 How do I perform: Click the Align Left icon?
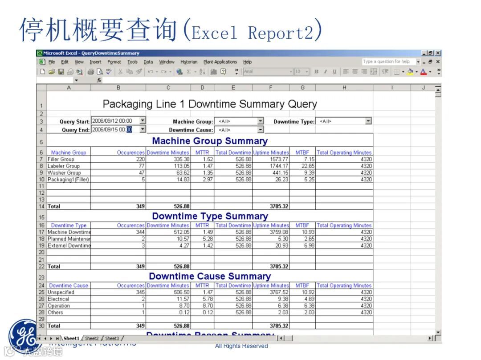[346, 72]
